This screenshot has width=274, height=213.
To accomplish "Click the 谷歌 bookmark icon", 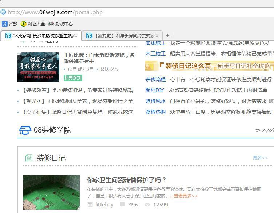I will (x=4, y=24).
